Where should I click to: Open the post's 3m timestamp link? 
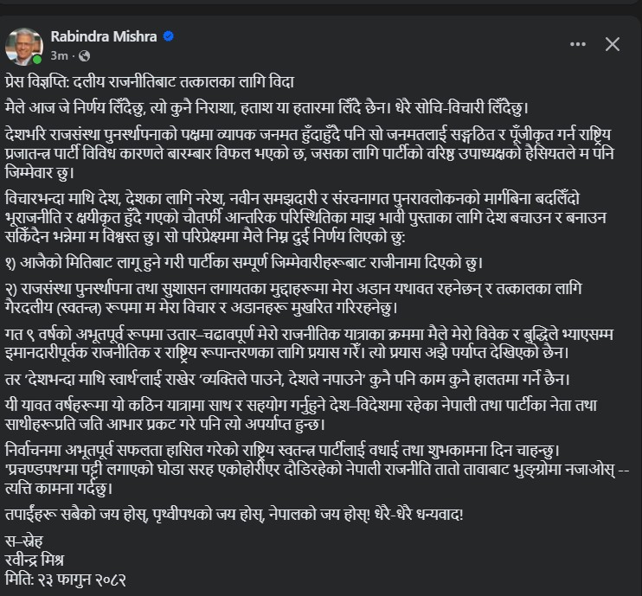coord(60,55)
